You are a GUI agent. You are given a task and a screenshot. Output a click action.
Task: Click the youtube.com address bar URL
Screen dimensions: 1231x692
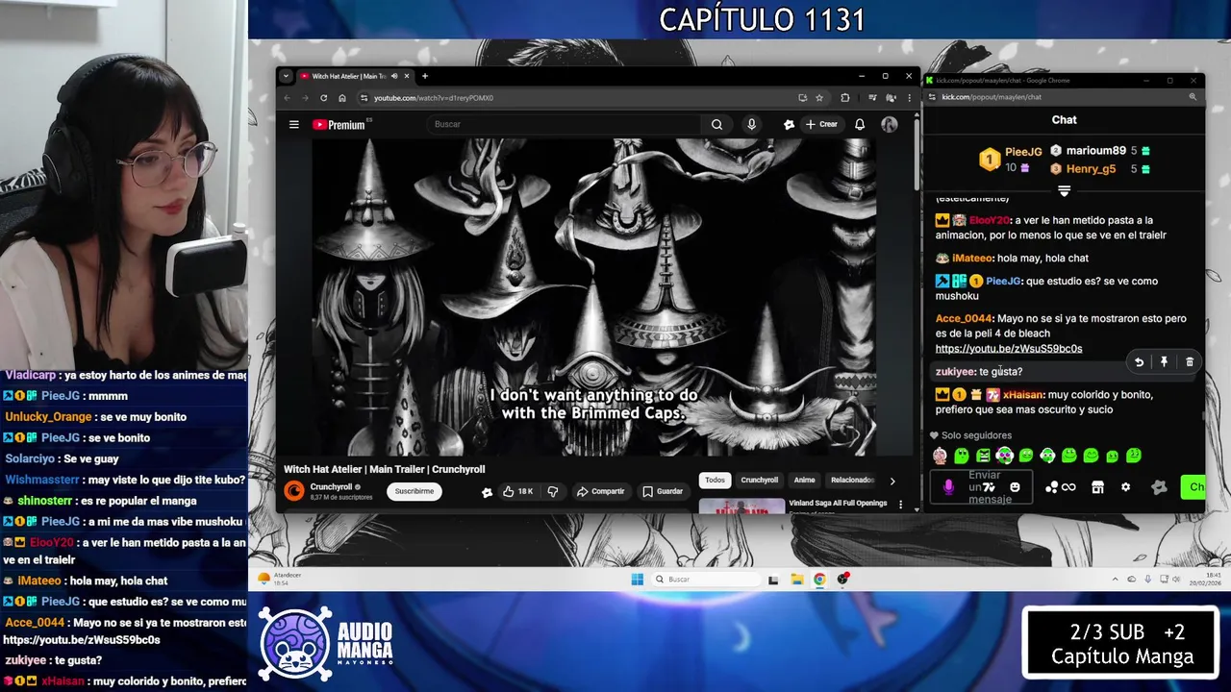pyautogui.click(x=434, y=98)
